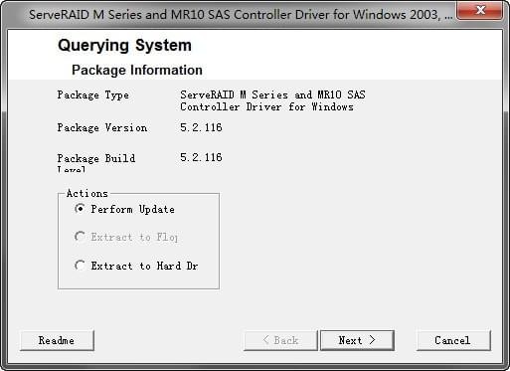Click the Querying System heading
The height and width of the screenshot is (371, 510).
pos(124,45)
